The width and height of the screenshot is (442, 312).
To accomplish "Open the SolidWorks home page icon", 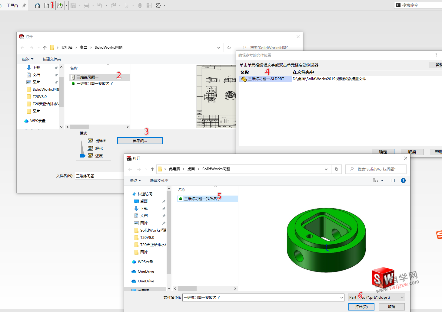I will pos(37,5).
